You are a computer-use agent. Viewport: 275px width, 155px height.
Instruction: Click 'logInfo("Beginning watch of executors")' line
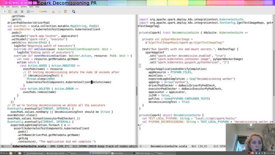[x=44, y=46]
